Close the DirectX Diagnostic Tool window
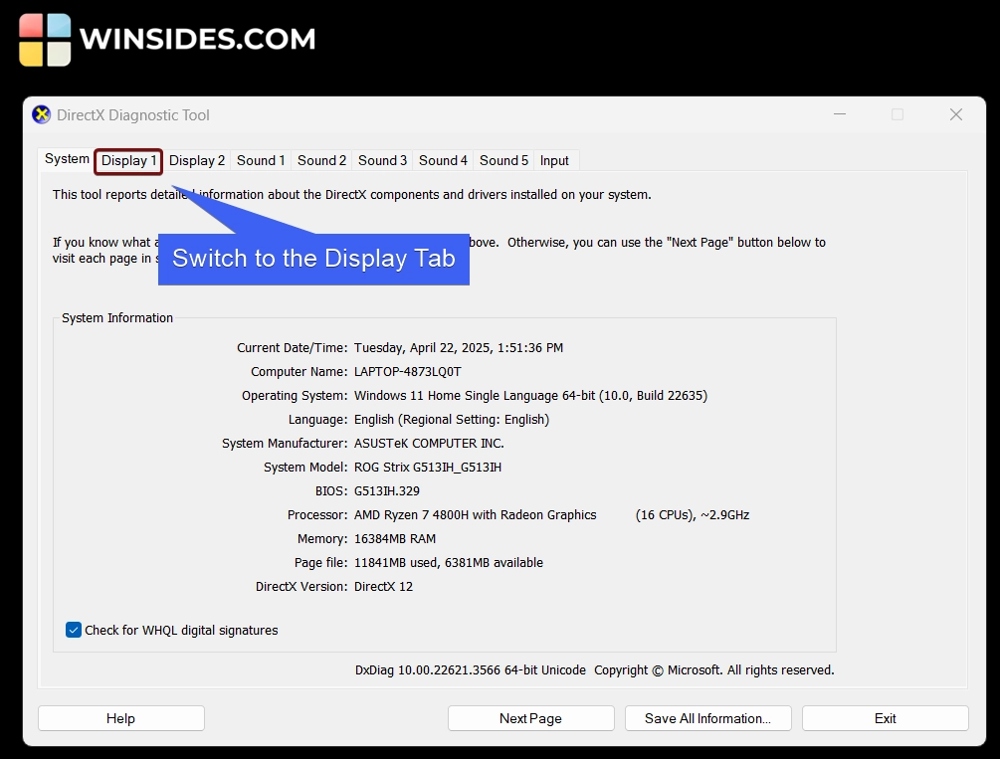 pos(956,114)
